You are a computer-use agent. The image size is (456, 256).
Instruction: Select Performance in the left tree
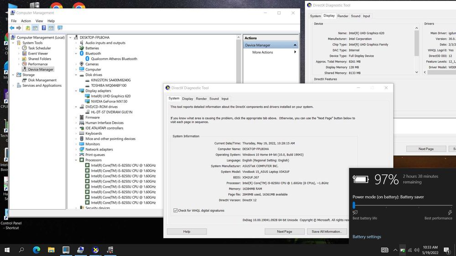(38, 64)
